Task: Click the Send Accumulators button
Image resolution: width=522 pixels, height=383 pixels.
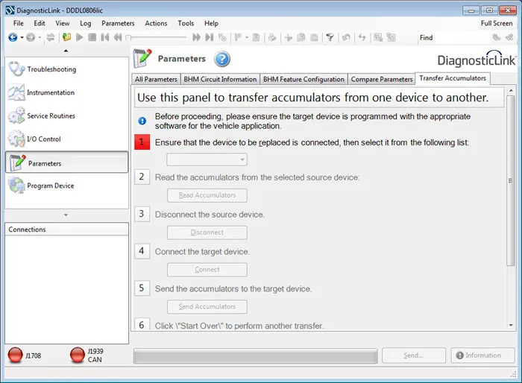Action: (x=207, y=307)
